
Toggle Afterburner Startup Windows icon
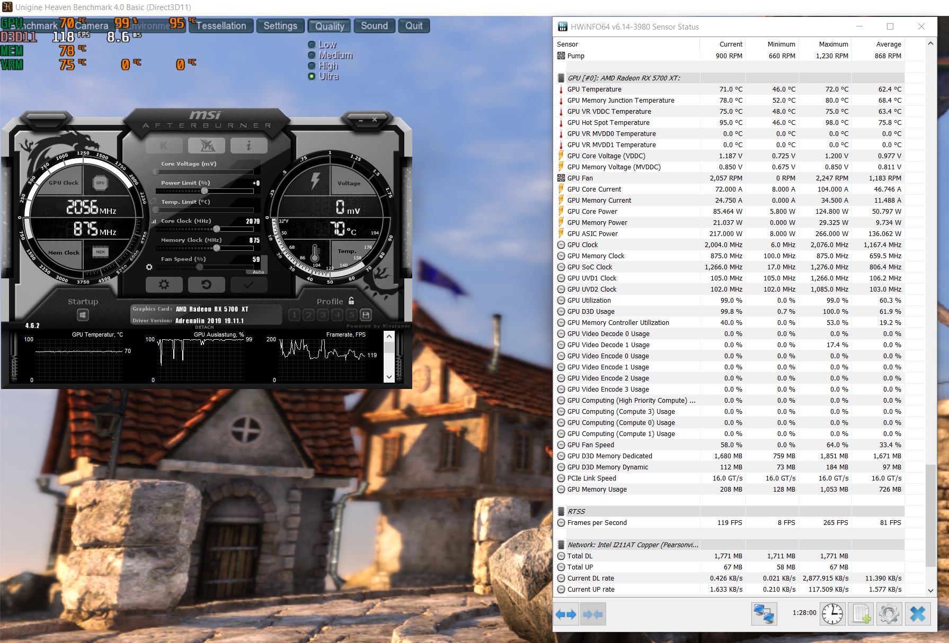[83, 315]
